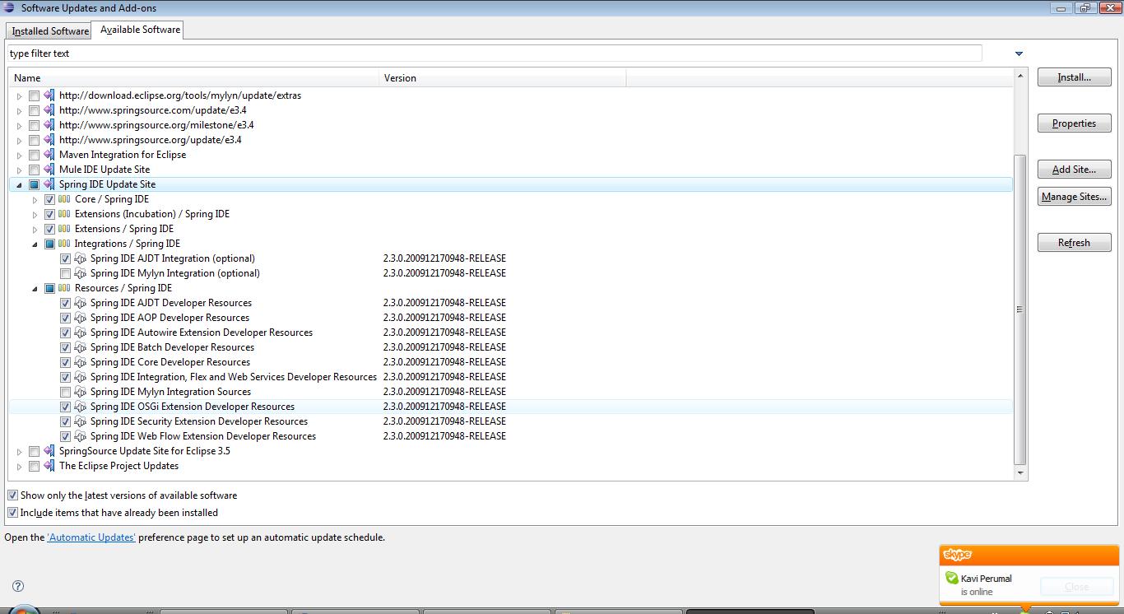Viewport: 1124px width, 614px height.
Task: Click site icon of springsource.com/update/e3.4
Action: (x=49, y=110)
